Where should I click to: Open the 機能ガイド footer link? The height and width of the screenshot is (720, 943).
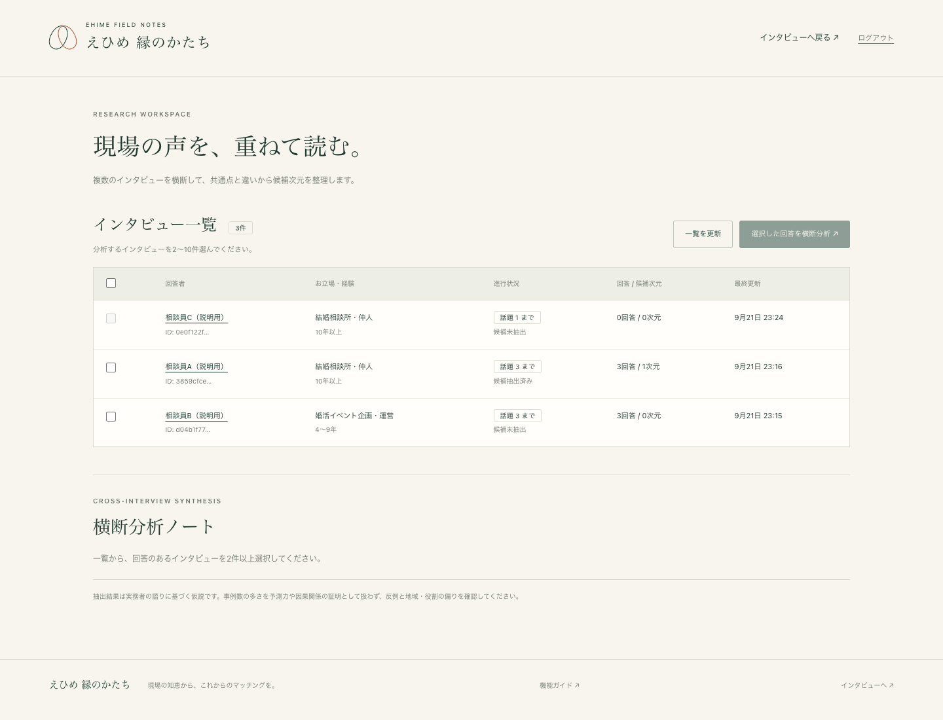pos(559,685)
